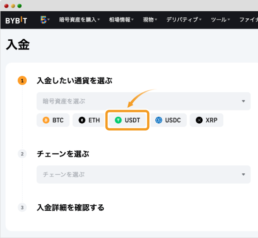This screenshot has width=258, height=238.
Task: Expand the 暗号資産を選ぶ dropdown
Action: coord(144,101)
